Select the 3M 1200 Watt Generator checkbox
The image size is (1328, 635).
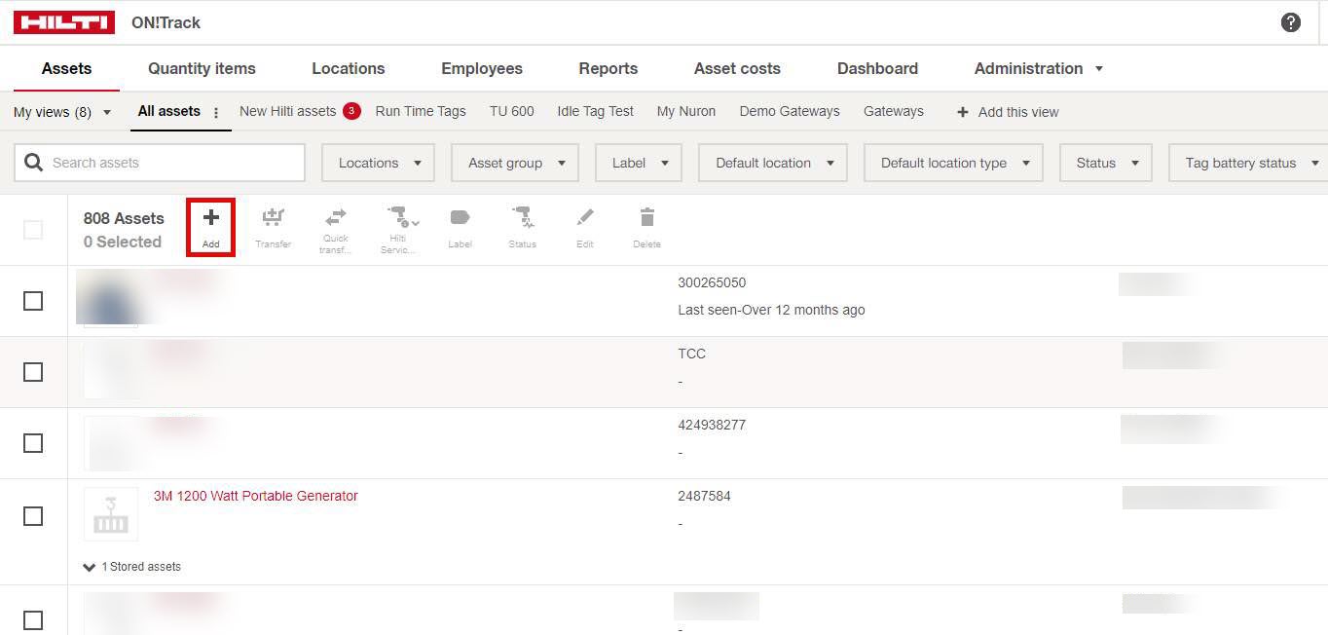(33, 515)
